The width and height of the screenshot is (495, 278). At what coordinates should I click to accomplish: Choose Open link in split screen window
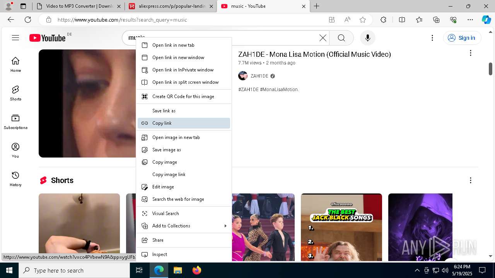[x=184, y=82]
